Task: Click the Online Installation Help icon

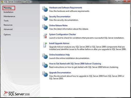Action: pyautogui.click(x=45, y=56)
